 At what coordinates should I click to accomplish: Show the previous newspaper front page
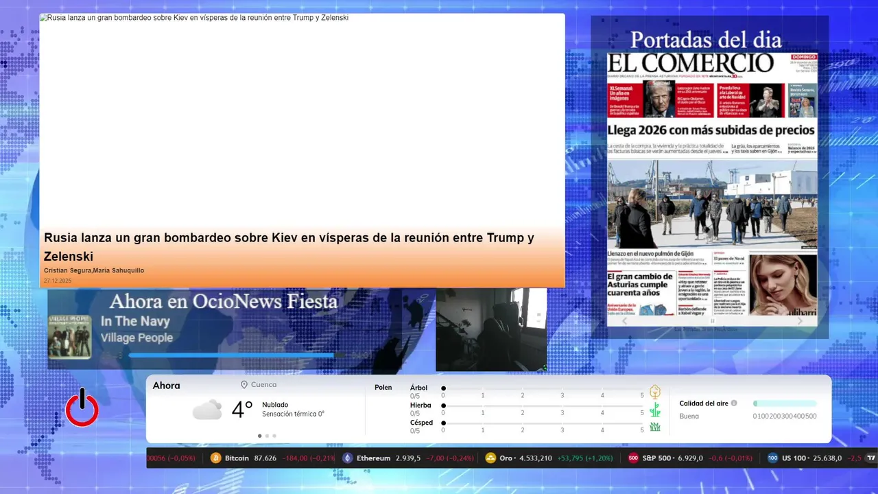tap(624, 321)
